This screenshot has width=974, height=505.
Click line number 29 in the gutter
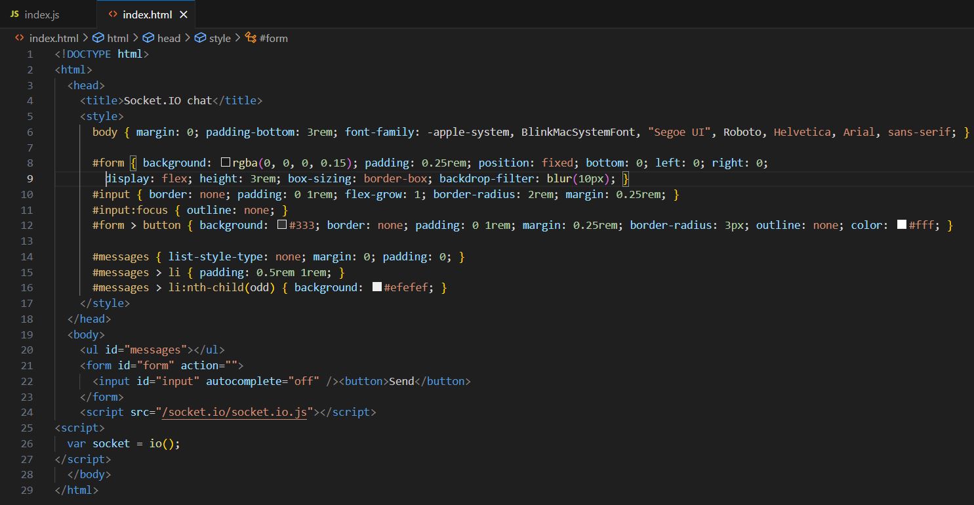click(x=26, y=490)
